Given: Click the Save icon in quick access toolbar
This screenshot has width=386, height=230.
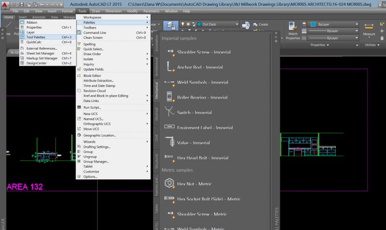Looking at the screenshot, I should [x=22, y=4].
